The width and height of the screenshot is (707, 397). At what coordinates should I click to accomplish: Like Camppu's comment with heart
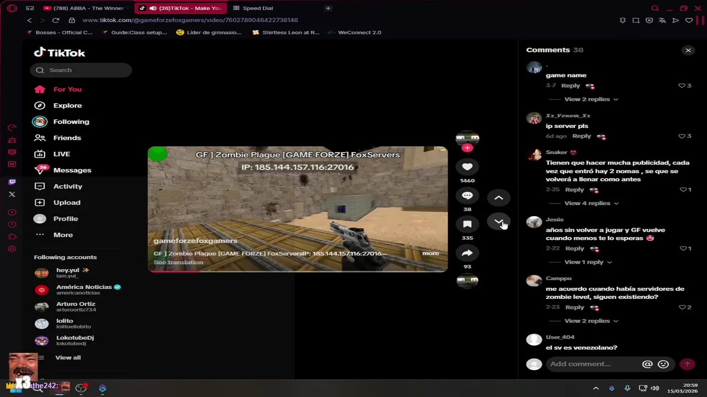682,307
